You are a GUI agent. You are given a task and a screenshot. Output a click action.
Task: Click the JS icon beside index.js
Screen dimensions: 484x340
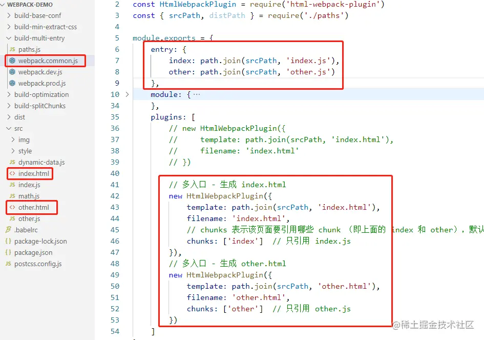[12, 185]
